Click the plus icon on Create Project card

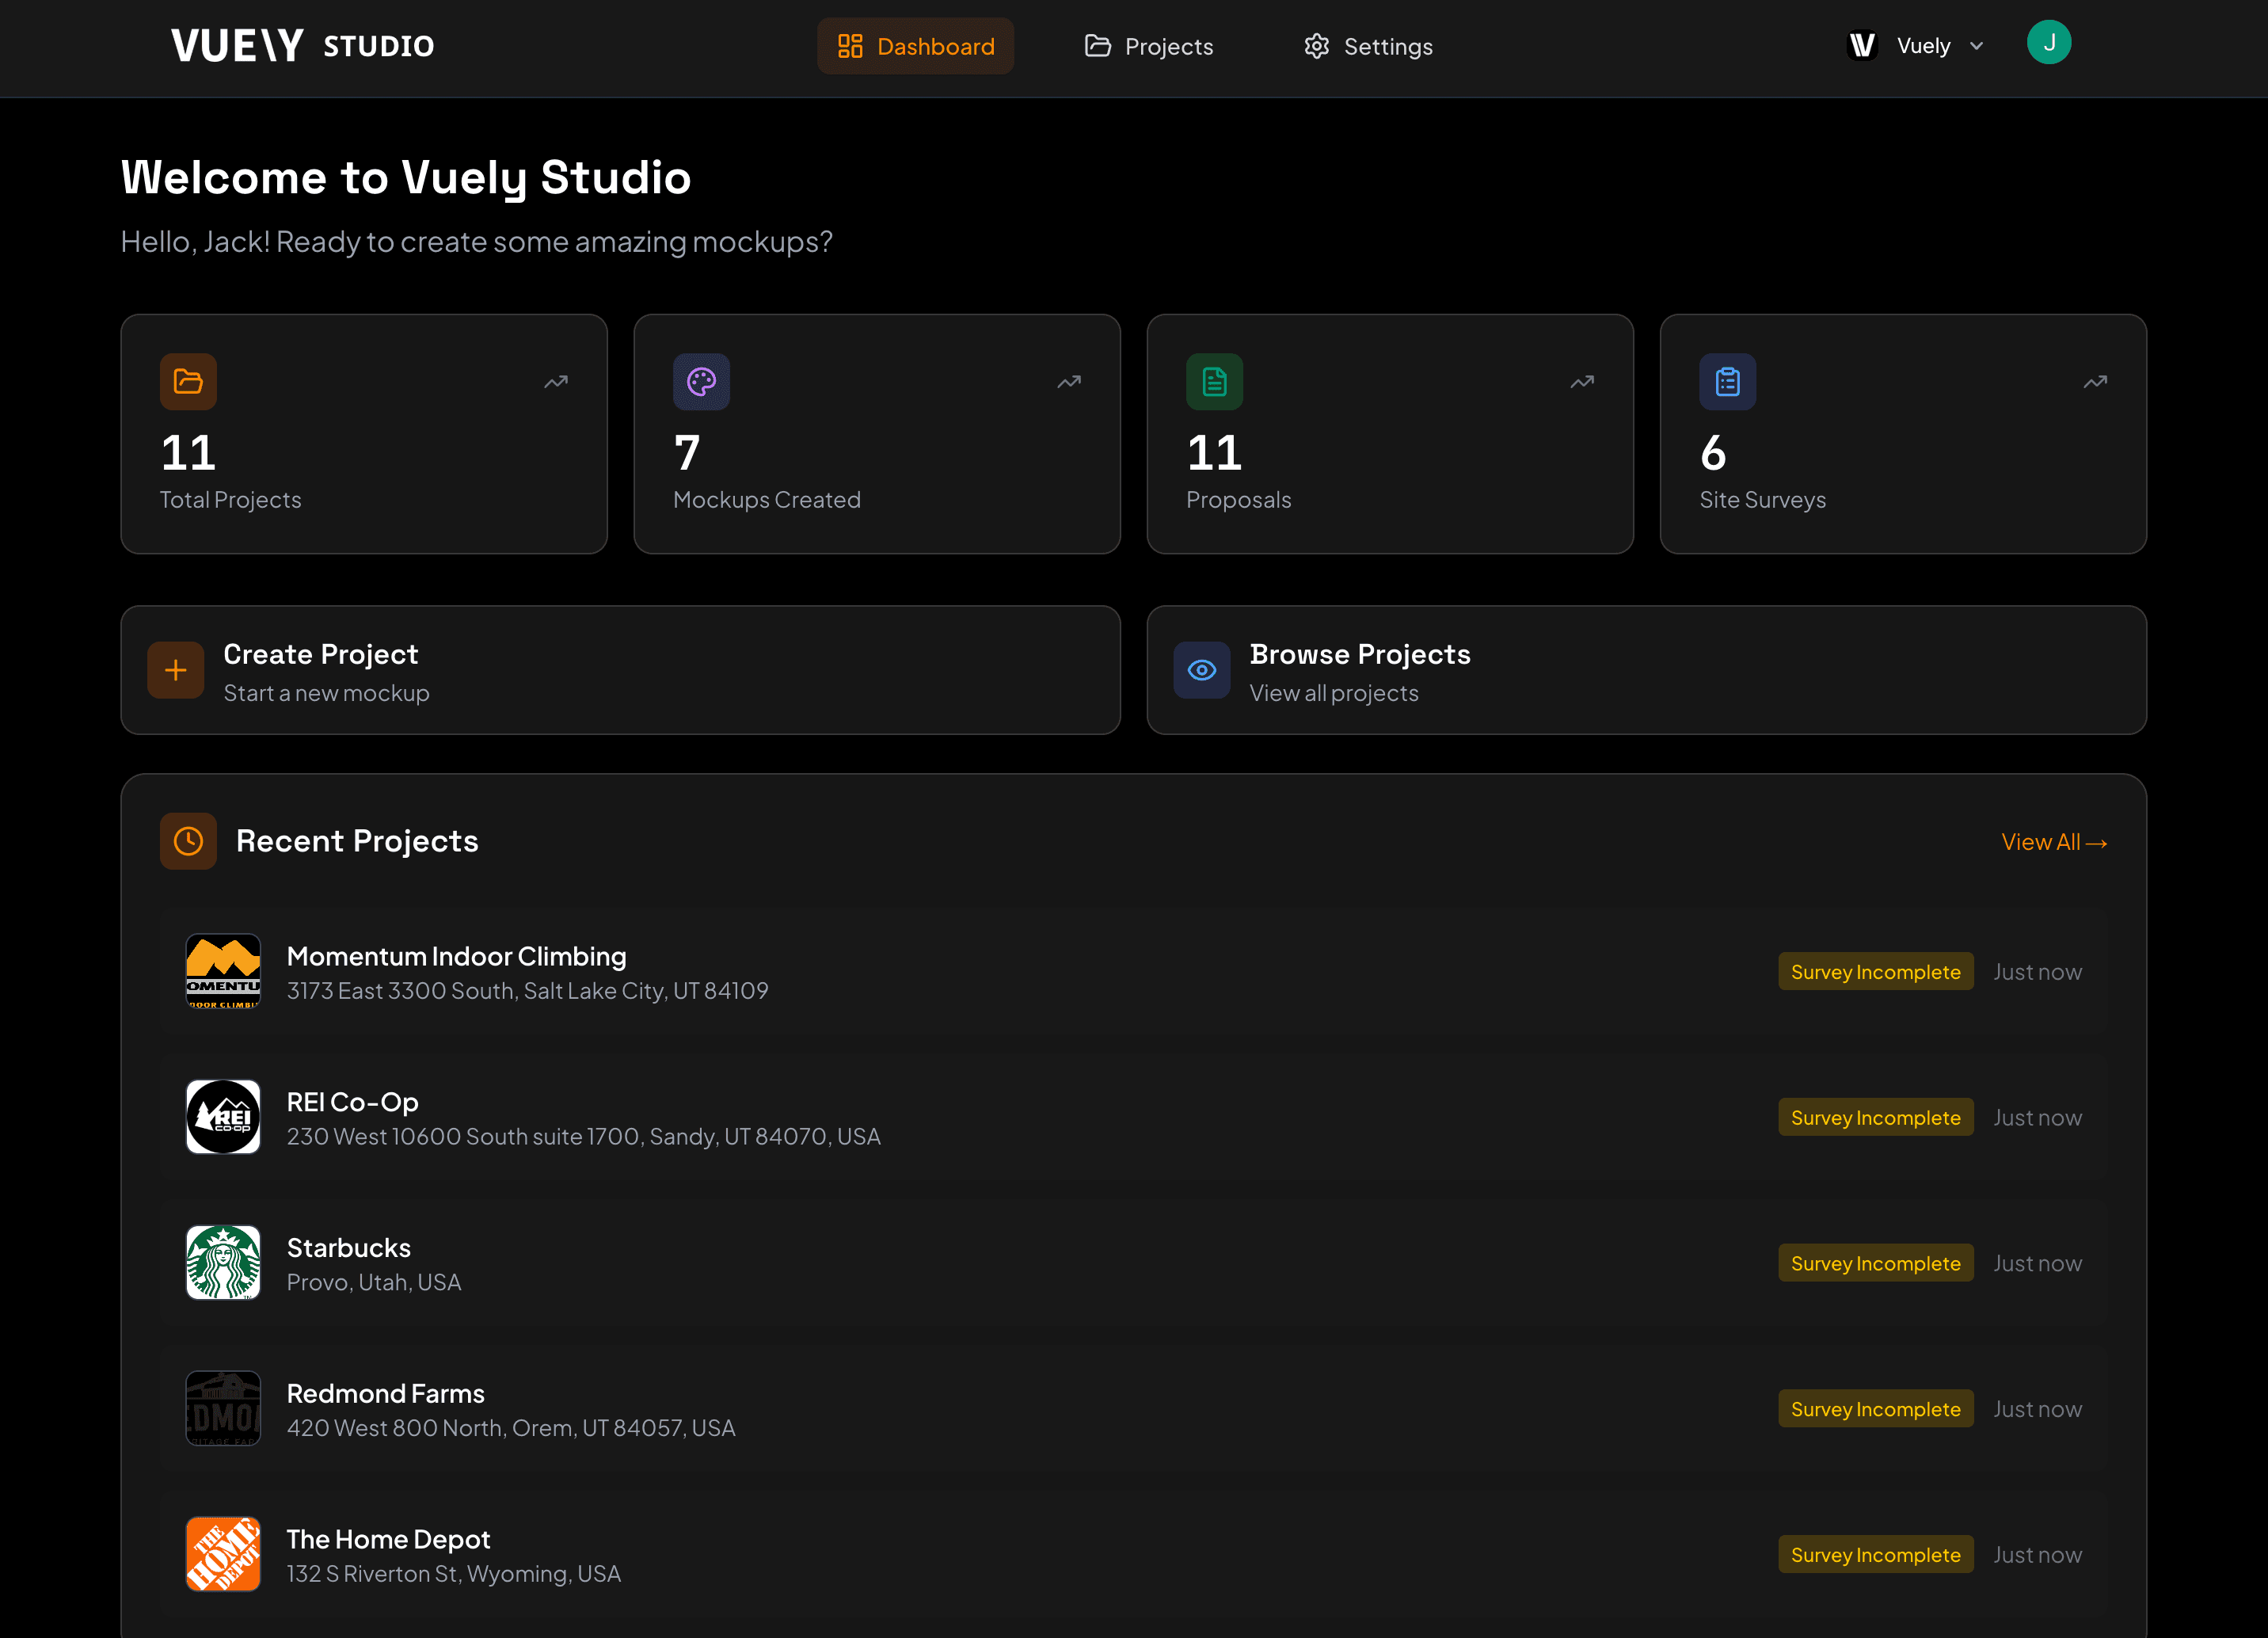tap(175, 670)
